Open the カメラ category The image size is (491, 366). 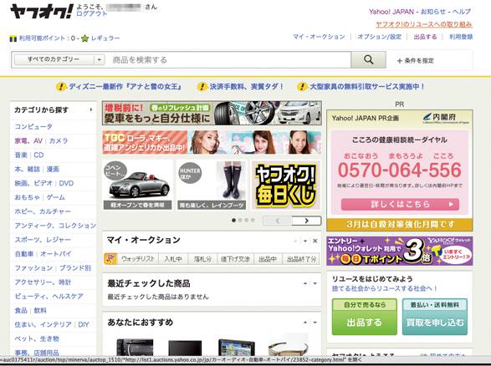(59, 140)
